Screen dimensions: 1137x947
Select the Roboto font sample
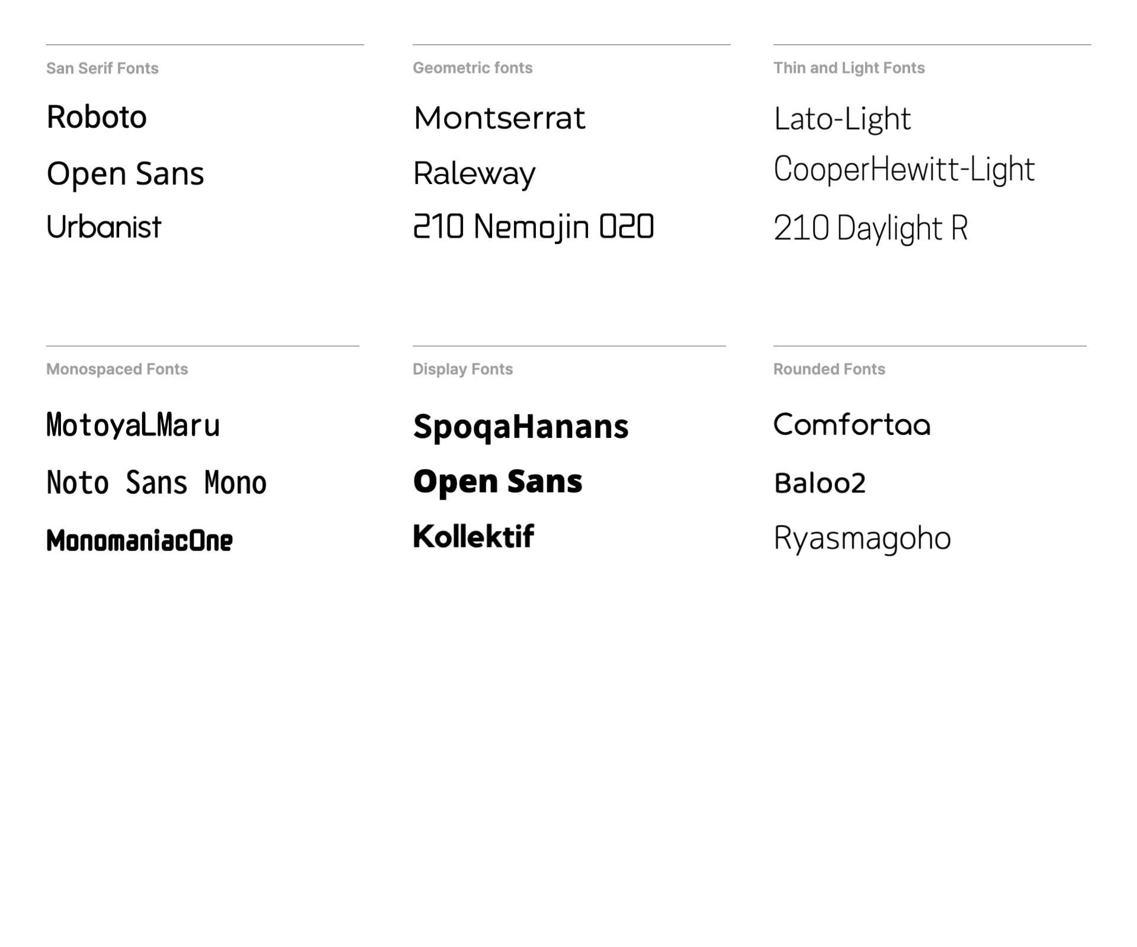[97, 117]
